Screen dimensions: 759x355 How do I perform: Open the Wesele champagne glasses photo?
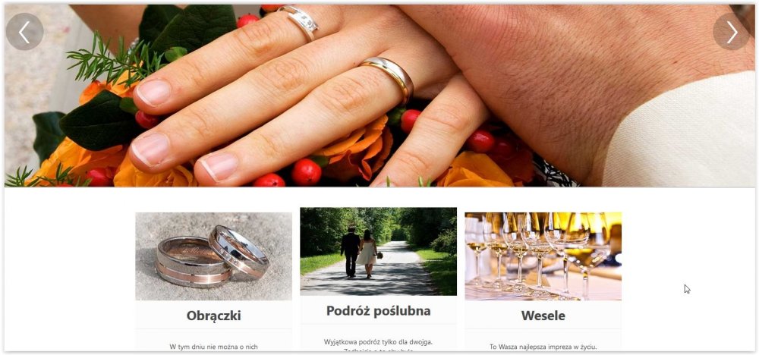543,256
